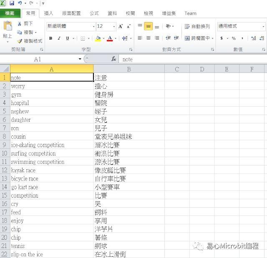Viewport: 267px width, 258px height.
Task: Decrease font size with small A icon
Action: (128, 26)
